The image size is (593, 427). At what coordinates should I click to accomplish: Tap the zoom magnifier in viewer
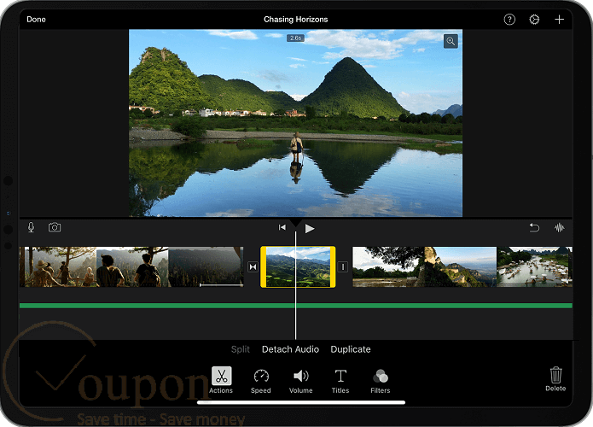point(451,41)
